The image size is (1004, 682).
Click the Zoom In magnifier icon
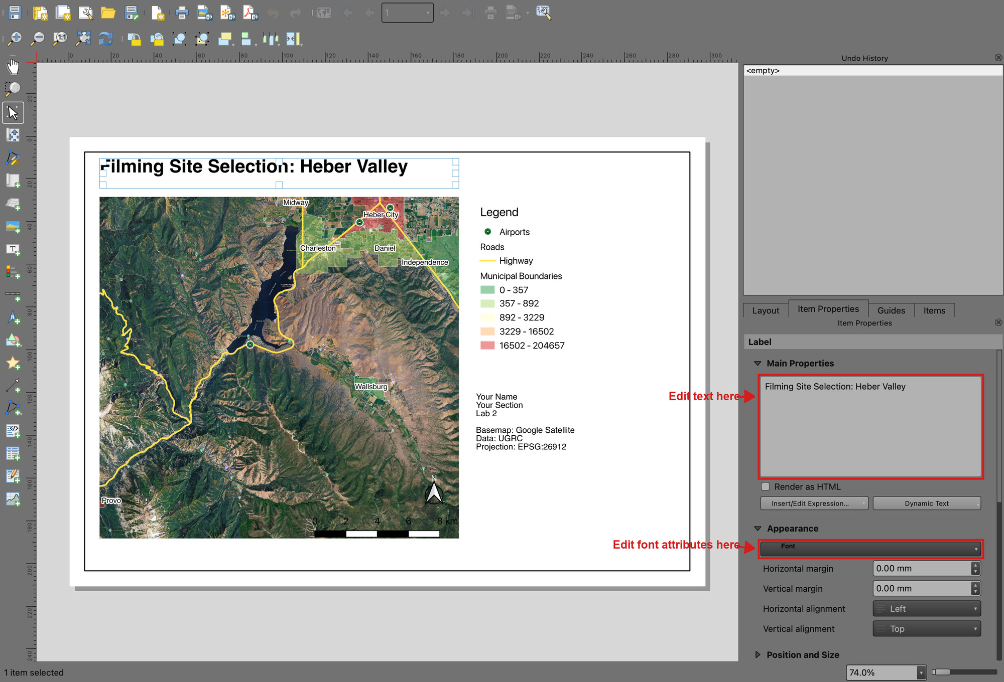[x=15, y=39]
